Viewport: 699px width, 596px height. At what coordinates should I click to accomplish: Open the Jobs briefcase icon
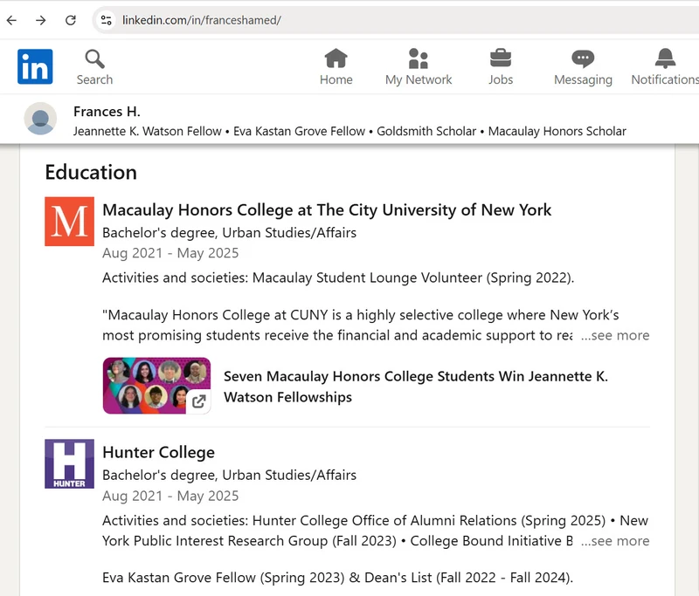click(x=500, y=58)
